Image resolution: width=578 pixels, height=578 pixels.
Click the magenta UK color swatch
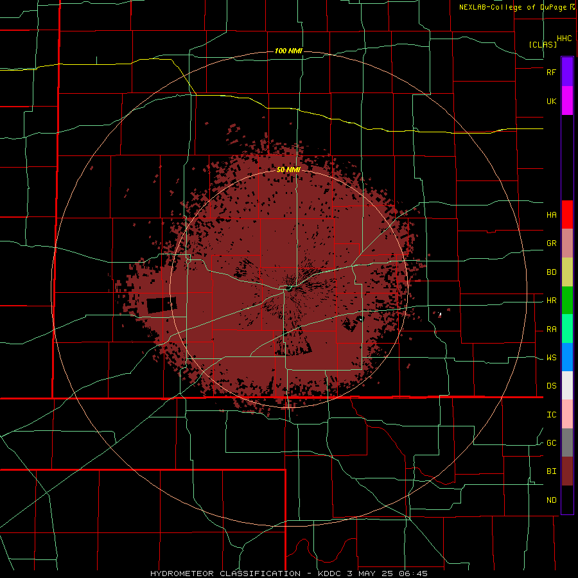(567, 101)
